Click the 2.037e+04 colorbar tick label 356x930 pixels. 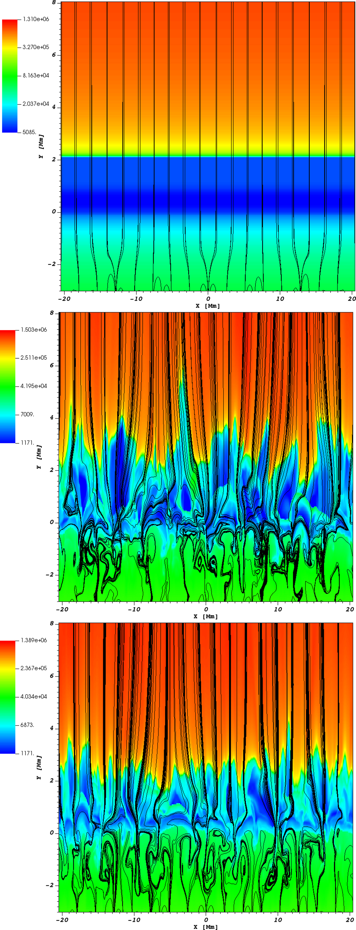click(x=36, y=104)
